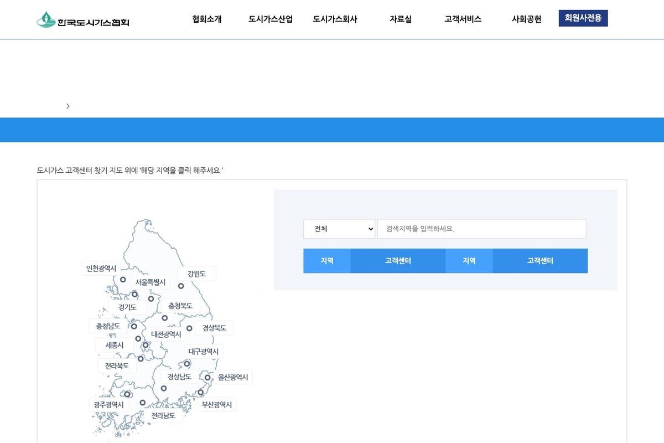This screenshot has height=443, width=664.
Task: Select the 부산광역시 map marker dot
Action: (201, 392)
